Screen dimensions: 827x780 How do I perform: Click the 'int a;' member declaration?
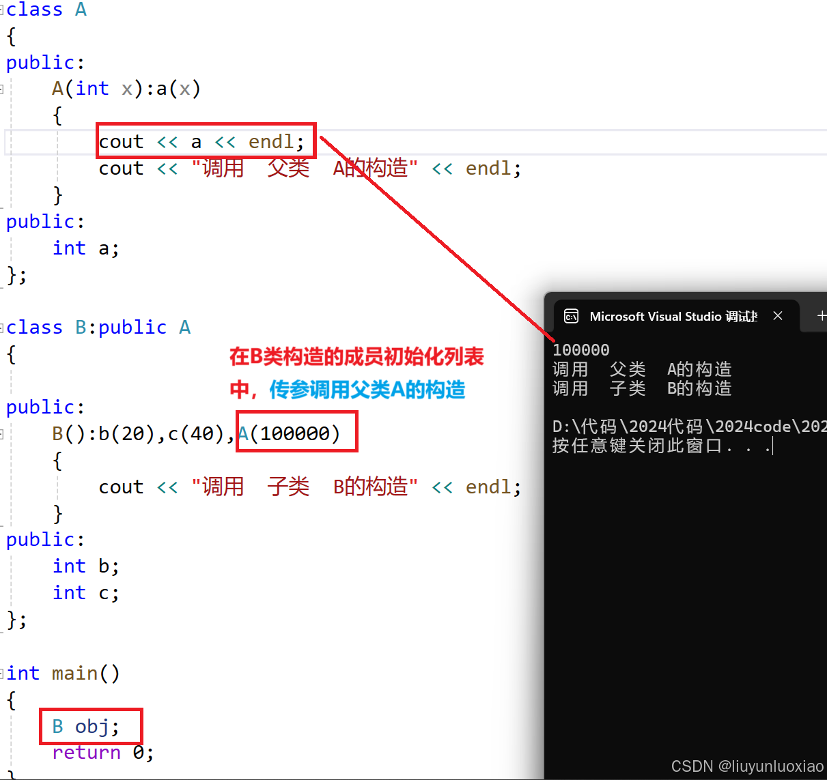point(86,248)
